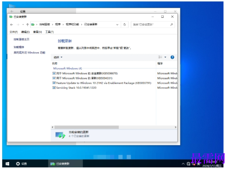Image resolution: width=232 pixels, height=170 pixels.
Task: Click left arrow of horizontal scrollbar
Action: (x=52, y=127)
